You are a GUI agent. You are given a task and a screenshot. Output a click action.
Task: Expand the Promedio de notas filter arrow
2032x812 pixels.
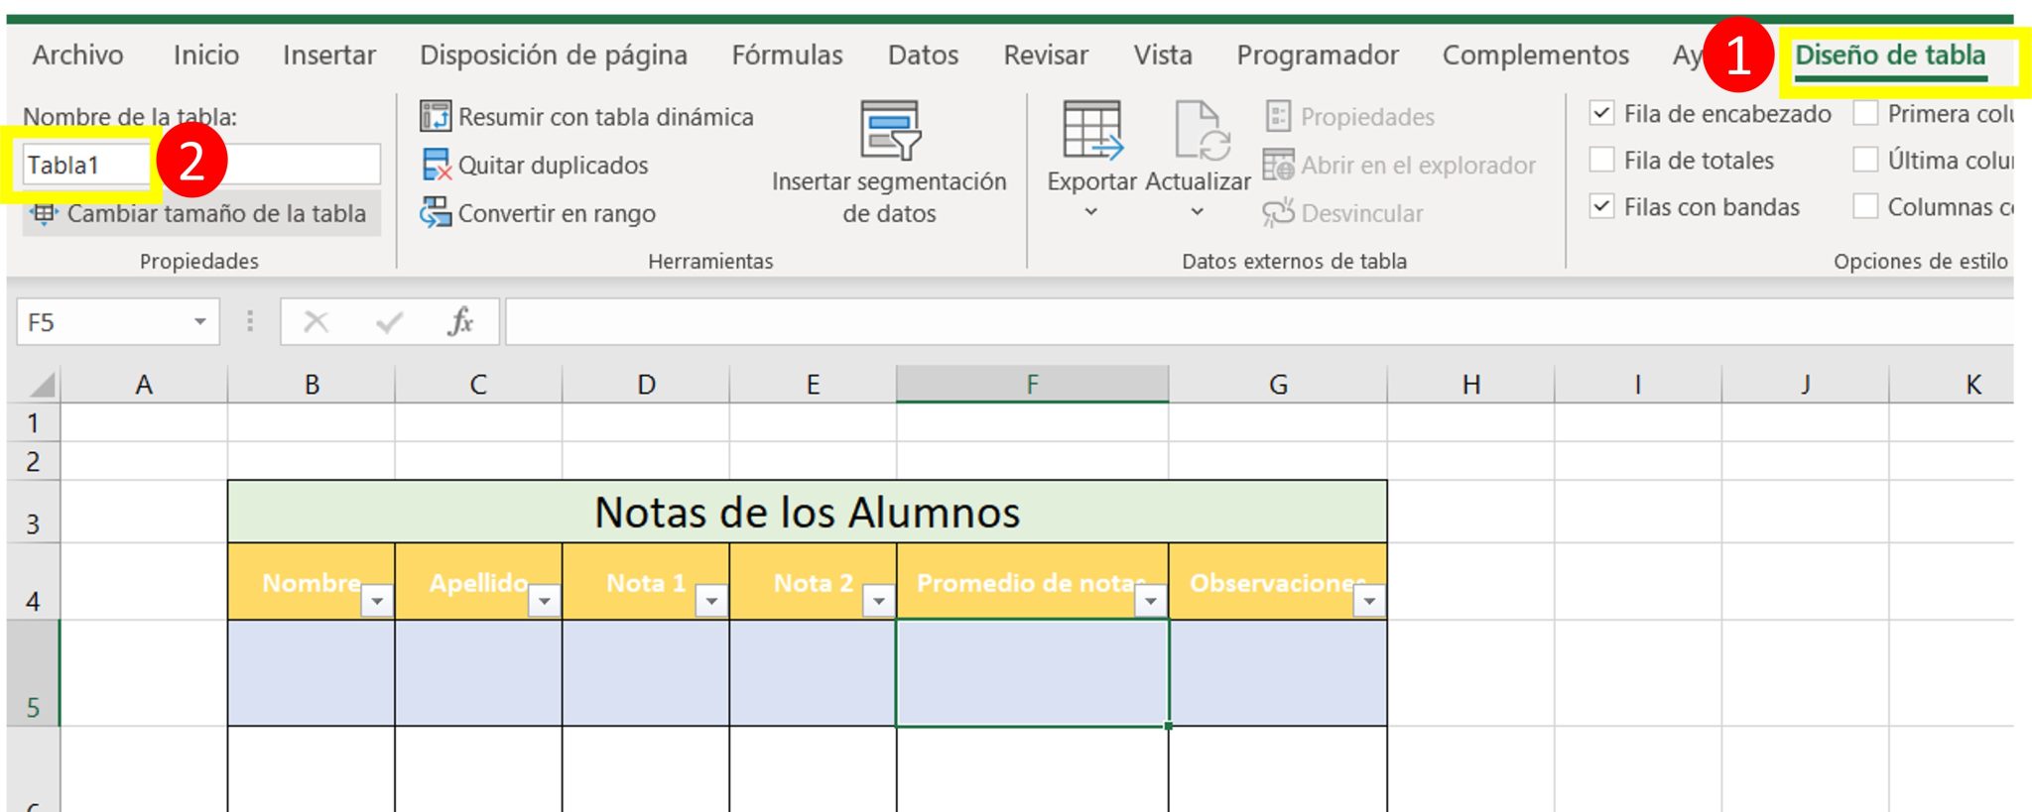pyautogui.click(x=1150, y=601)
